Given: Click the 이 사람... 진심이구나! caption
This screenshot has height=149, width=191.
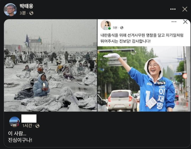Looking at the screenshot, I should pyautogui.click(x=20, y=137).
